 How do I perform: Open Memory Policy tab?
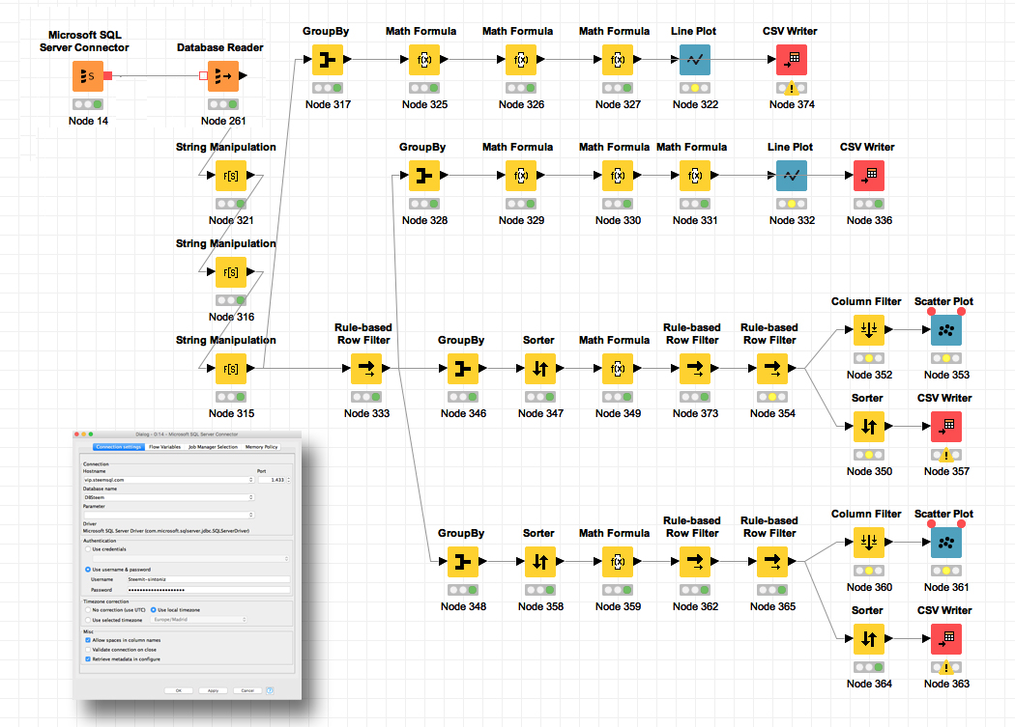point(262,447)
